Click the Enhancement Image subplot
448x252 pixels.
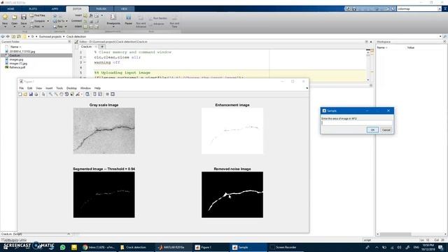(x=232, y=131)
